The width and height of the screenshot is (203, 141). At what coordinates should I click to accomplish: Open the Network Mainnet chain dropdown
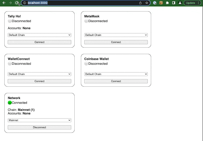(x=40, y=120)
